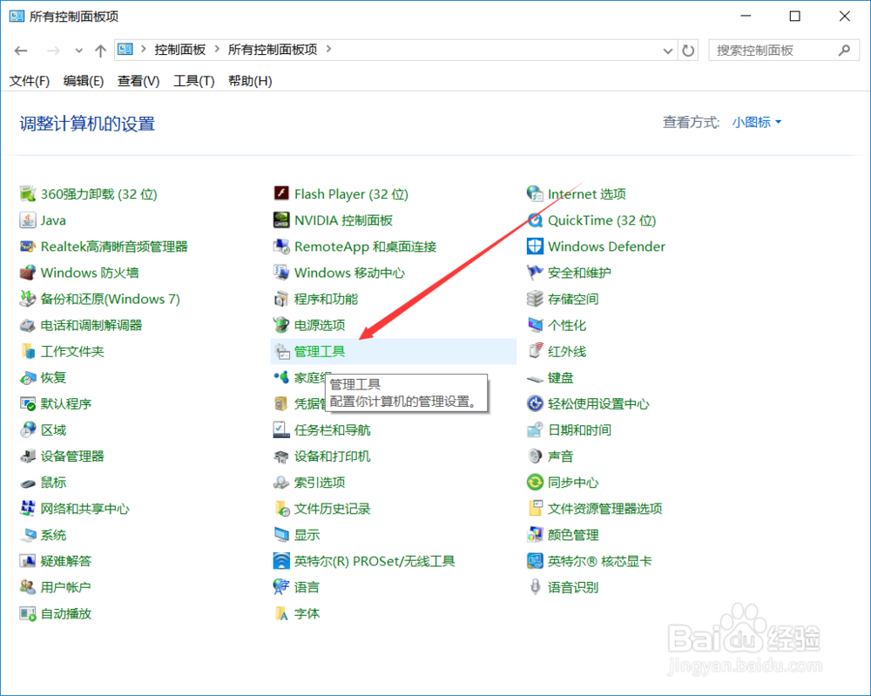Click the 默认程序 icon
This screenshot has width=871, height=696.
(27, 404)
